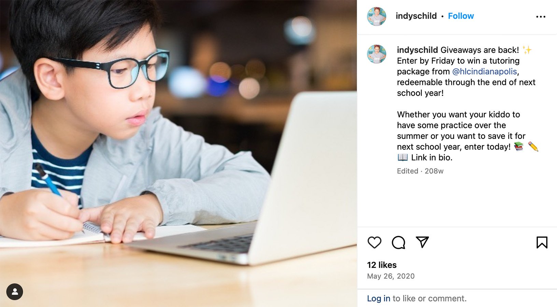This screenshot has width=557, height=307.
Task: Click the Edited label under caption
Action: coord(408,171)
